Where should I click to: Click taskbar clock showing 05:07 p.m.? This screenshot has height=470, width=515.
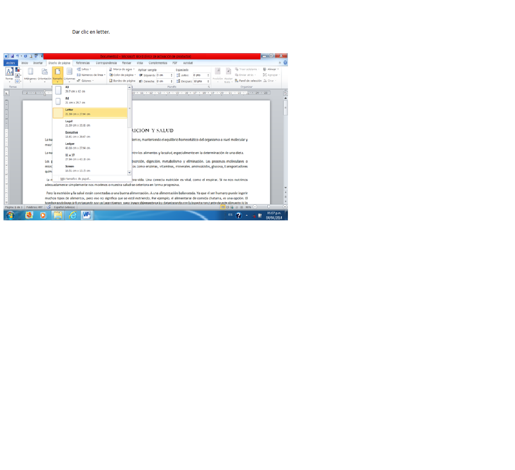click(x=274, y=216)
